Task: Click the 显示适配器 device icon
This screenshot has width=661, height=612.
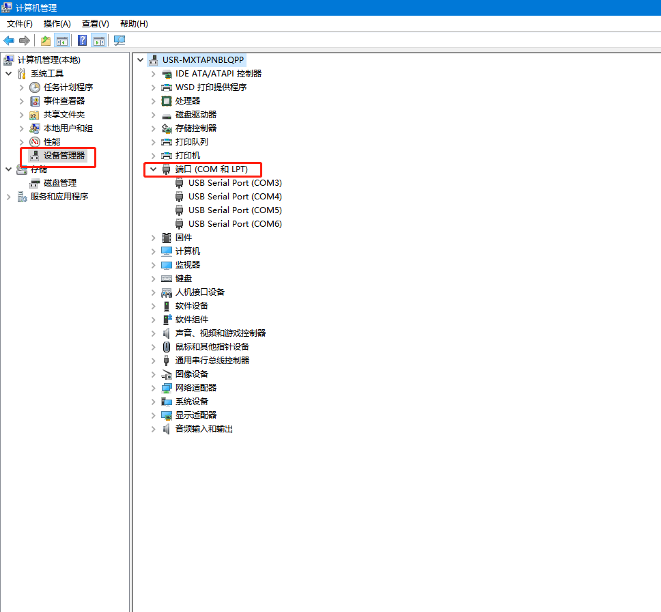Action: pos(167,415)
